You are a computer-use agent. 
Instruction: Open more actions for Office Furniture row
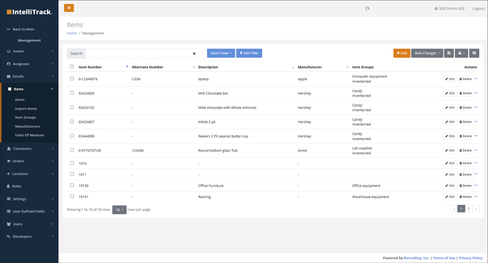click(476, 186)
